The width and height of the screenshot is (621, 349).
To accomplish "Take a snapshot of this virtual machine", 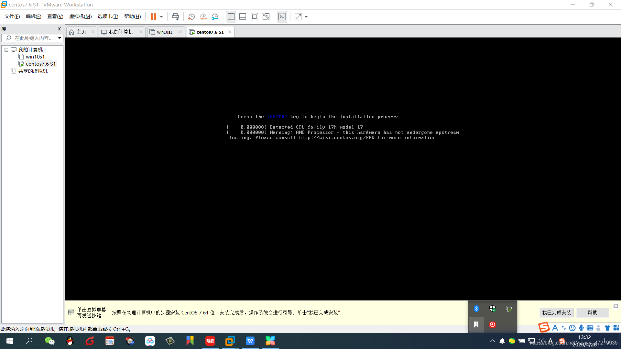I will tap(191, 16).
